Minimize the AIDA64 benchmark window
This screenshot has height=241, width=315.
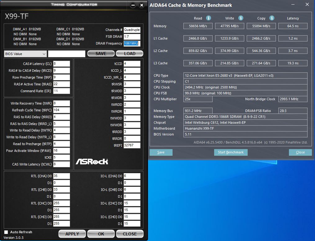[x=293, y=4]
